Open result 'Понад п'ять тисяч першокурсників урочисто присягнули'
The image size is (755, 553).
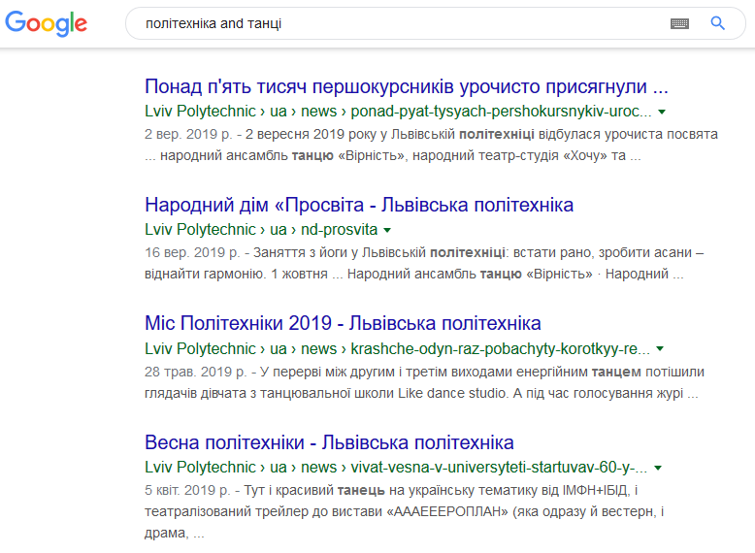tap(407, 86)
